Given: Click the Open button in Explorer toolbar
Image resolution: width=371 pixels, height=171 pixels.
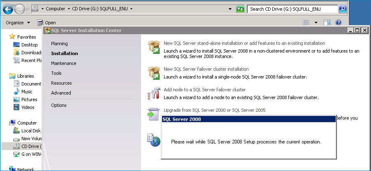Looking at the screenshot, I should [x=46, y=23].
